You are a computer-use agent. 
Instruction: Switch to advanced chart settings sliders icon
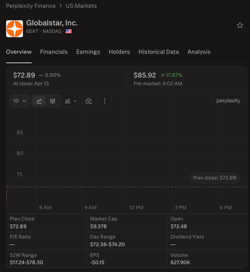coord(53,101)
